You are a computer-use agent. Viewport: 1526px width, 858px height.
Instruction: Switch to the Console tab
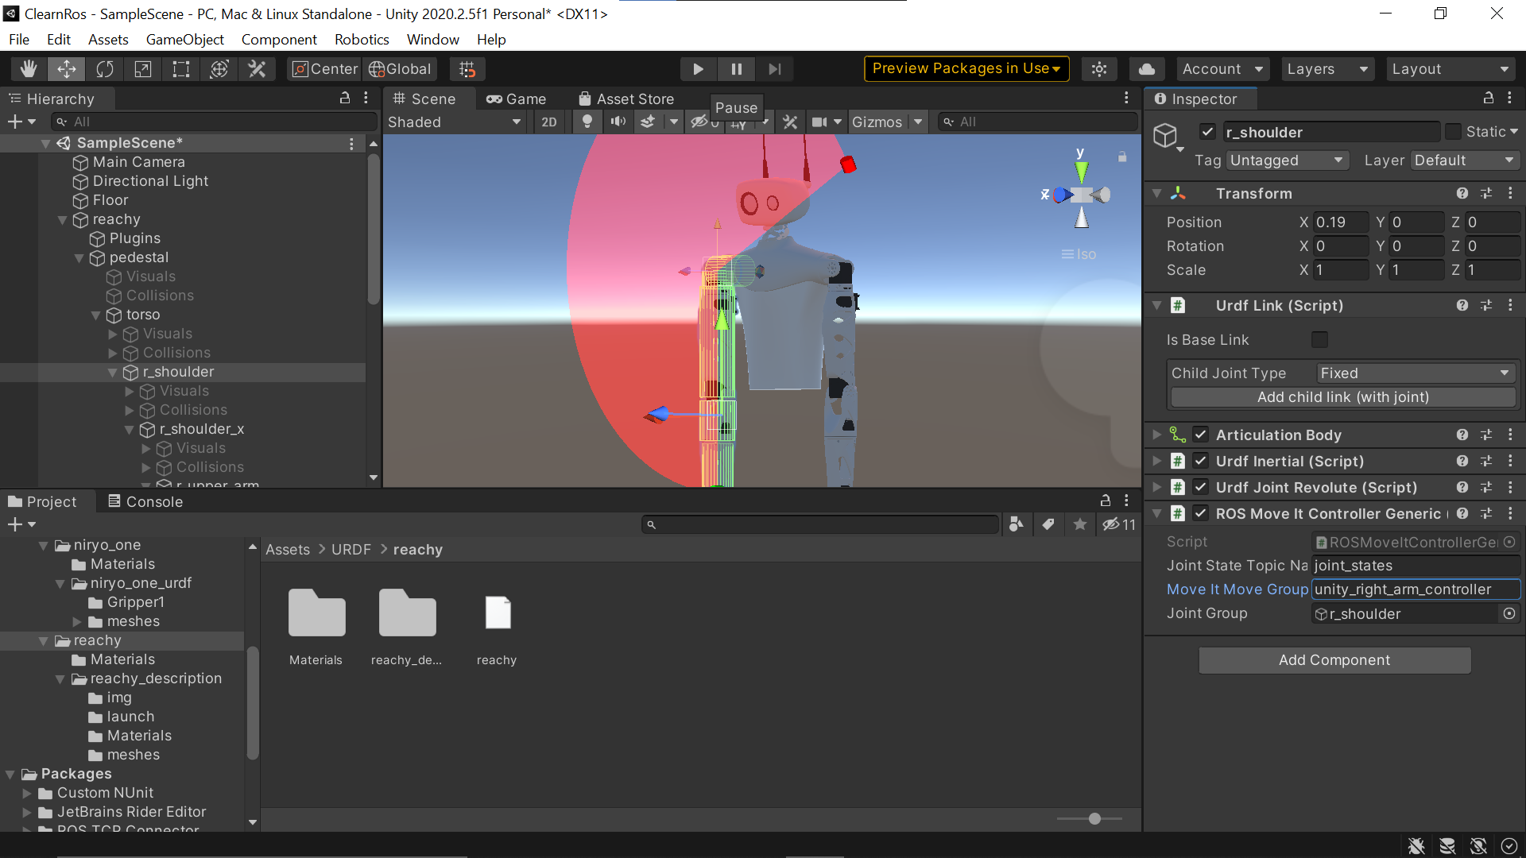(153, 501)
